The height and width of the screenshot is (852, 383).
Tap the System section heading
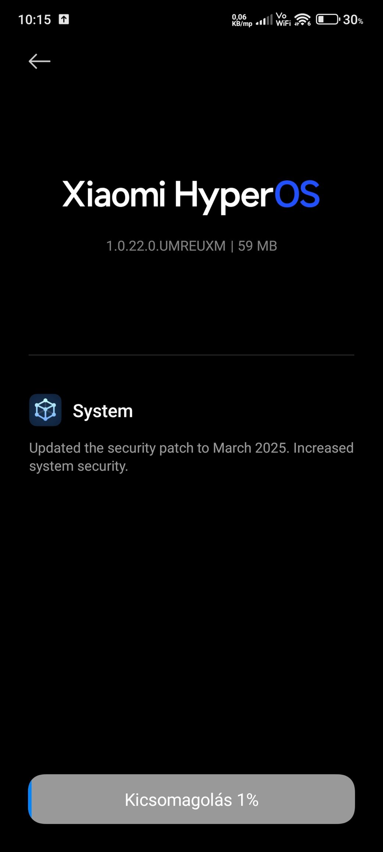point(103,411)
